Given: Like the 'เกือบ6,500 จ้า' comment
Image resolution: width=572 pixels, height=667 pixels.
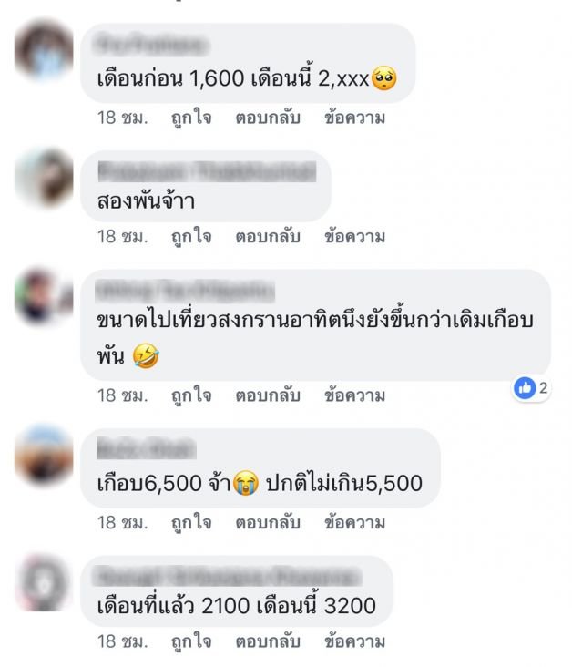Looking at the screenshot, I should [191, 523].
